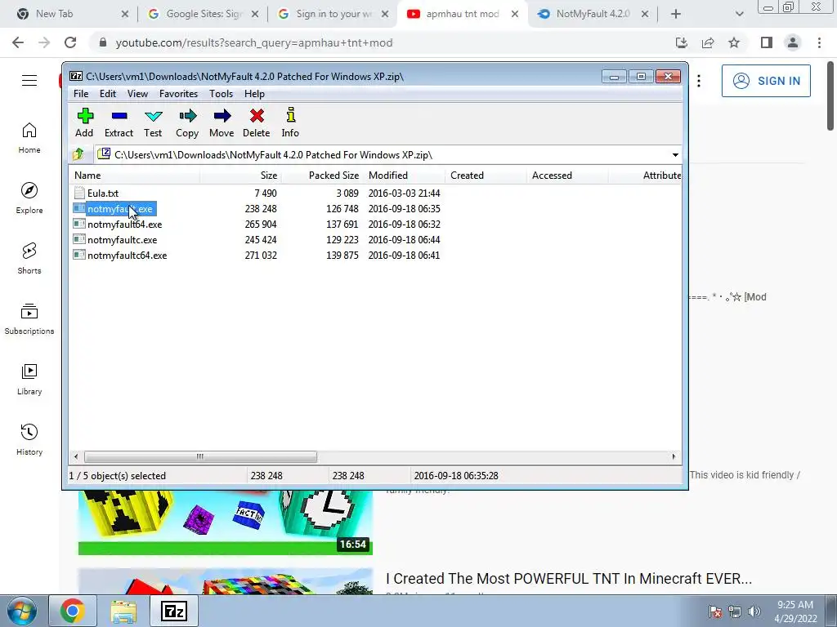Click the red Delete icon
This screenshot has height=627, width=837.
(256, 122)
